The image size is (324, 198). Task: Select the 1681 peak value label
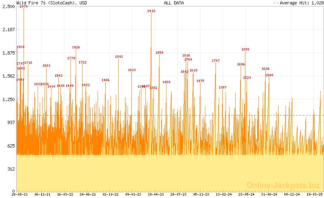pyautogui.click(x=47, y=65)
